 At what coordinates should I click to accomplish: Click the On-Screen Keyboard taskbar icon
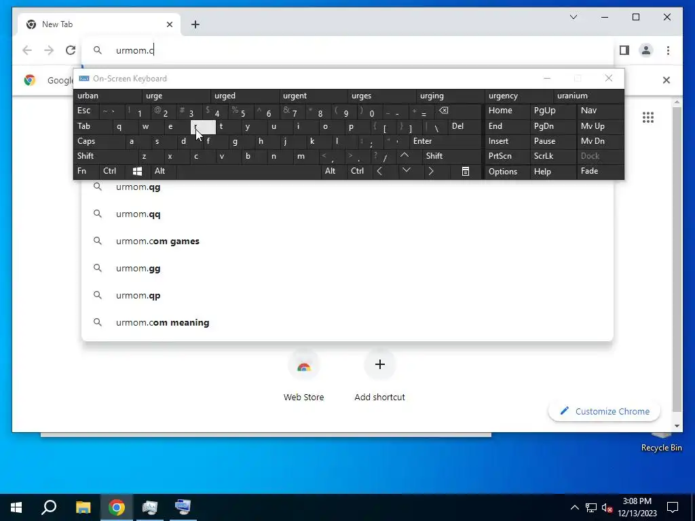pyautogui.click(x=183, y=507)
